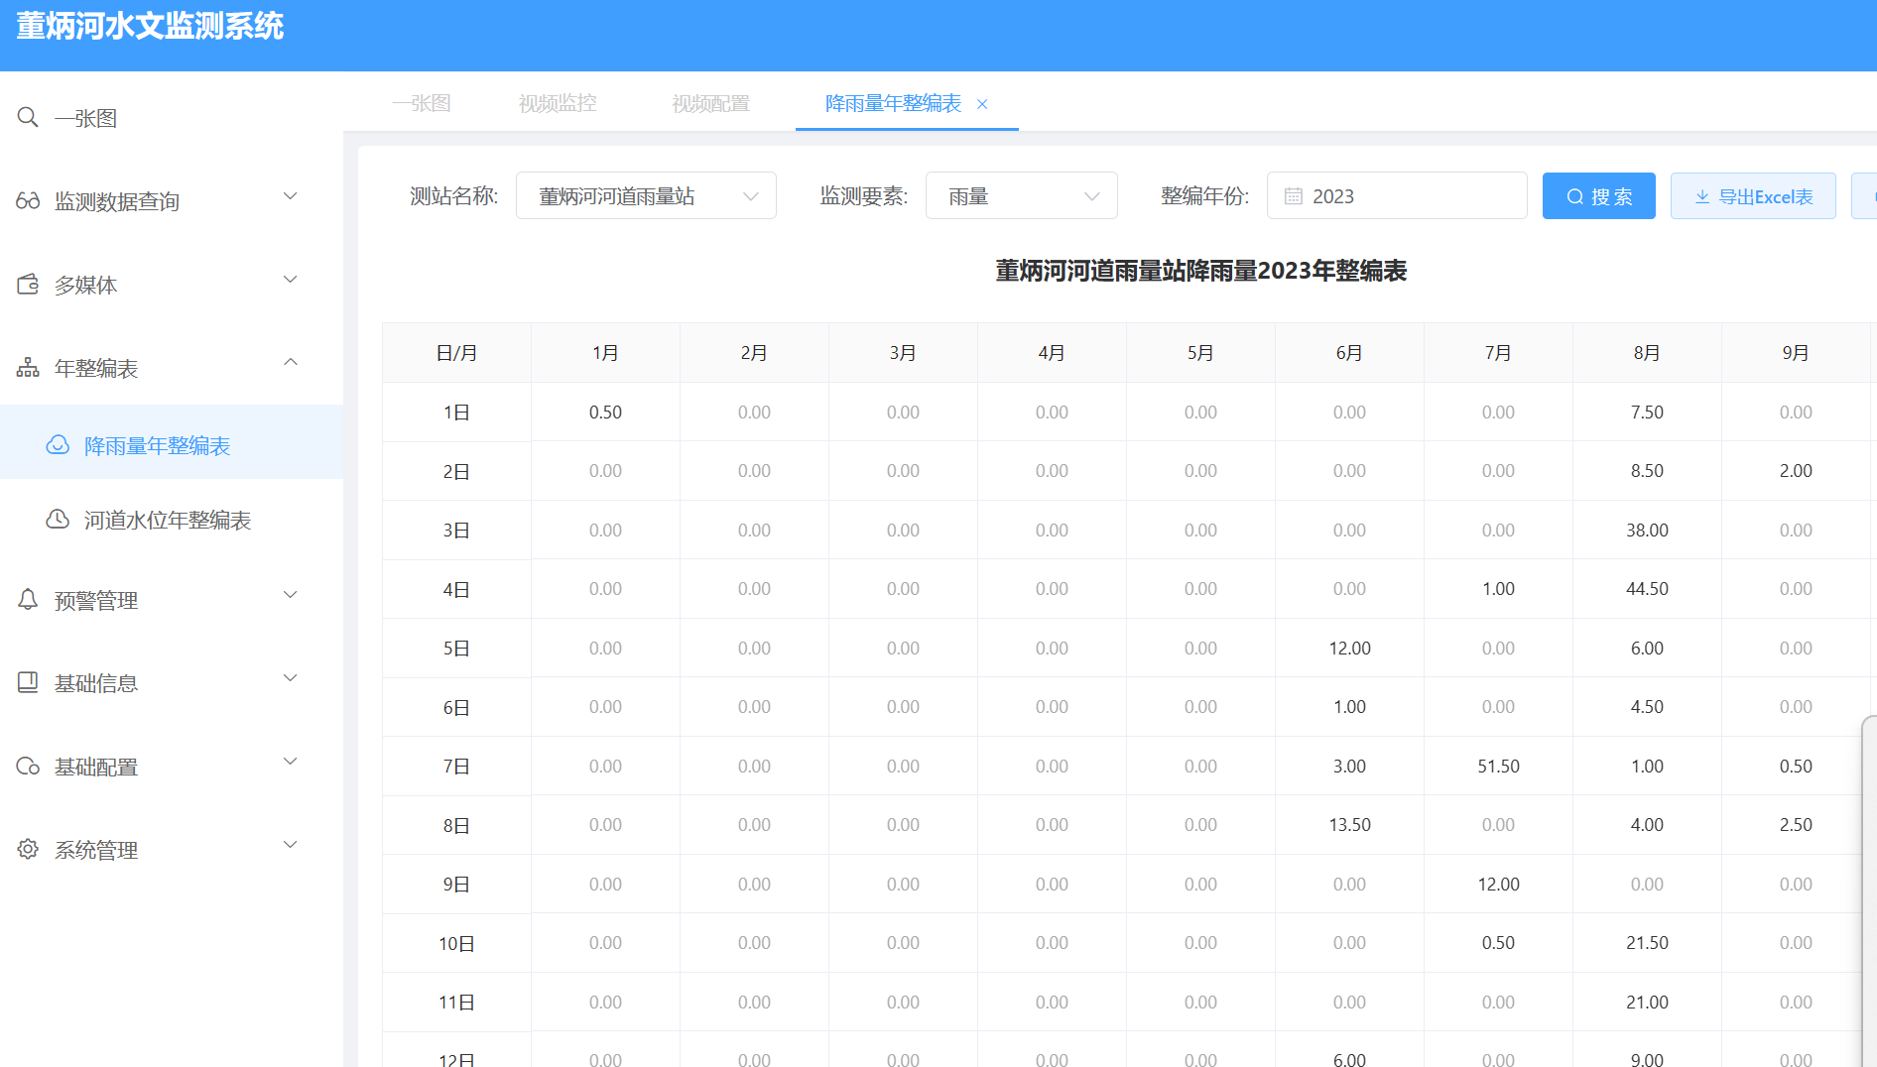Click the pie icon beside 河道水位年整编表
This screenshot has height=1067, width=1877.
point(58,519)
